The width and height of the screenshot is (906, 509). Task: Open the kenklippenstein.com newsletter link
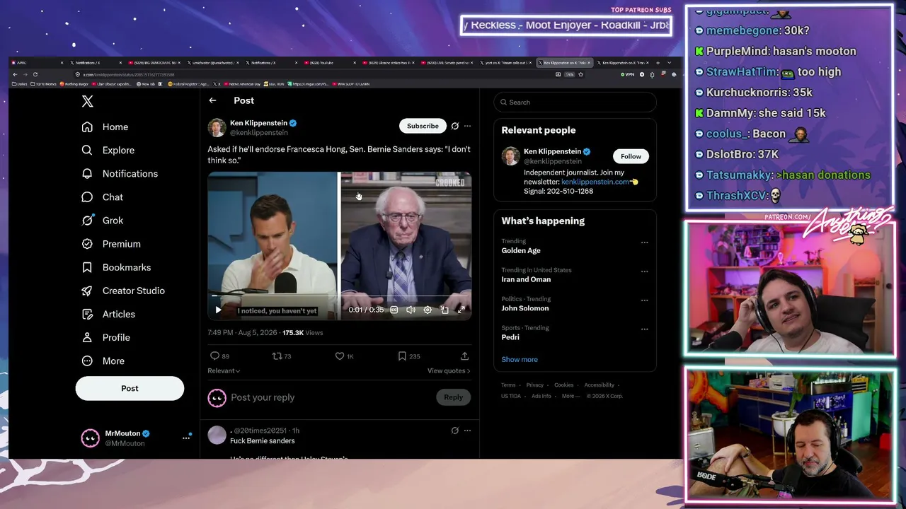(595, 182)
